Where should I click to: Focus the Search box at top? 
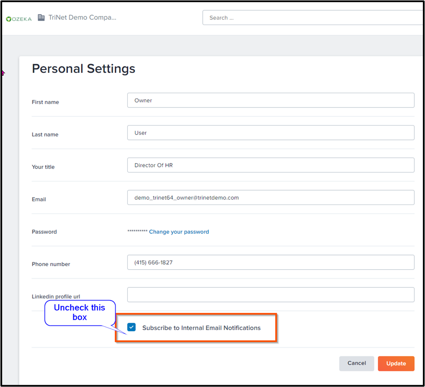[x=313, y=18]
